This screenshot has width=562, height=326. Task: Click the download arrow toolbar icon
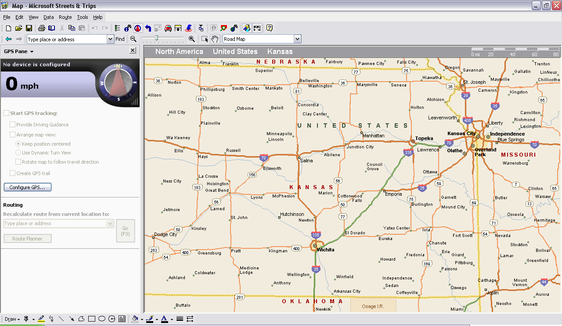[178, 28]
